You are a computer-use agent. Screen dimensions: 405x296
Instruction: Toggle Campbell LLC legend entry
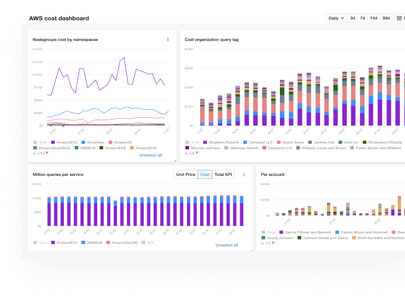[258, 142]
